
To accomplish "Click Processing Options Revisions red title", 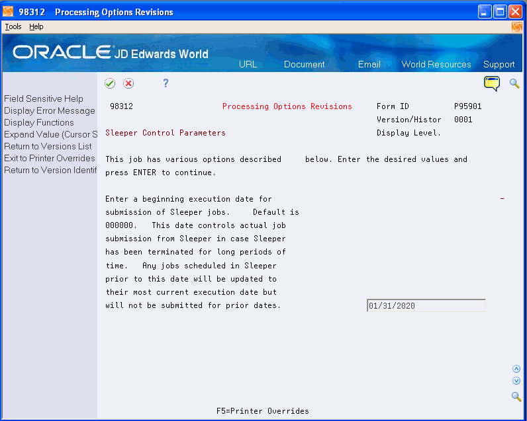I will pyautogui.click(x=287, y=106).
